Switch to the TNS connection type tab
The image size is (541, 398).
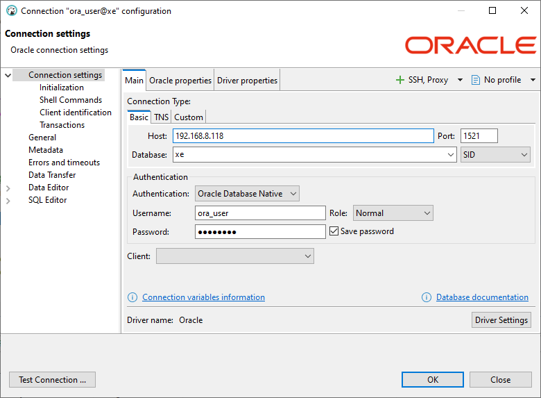click(x=161, y=117)
